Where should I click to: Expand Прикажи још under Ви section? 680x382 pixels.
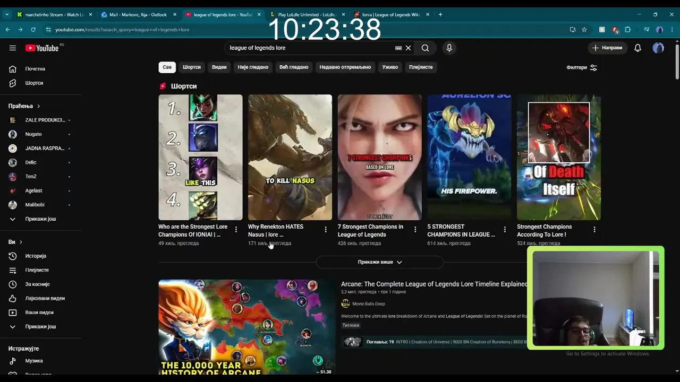point(40,327)
